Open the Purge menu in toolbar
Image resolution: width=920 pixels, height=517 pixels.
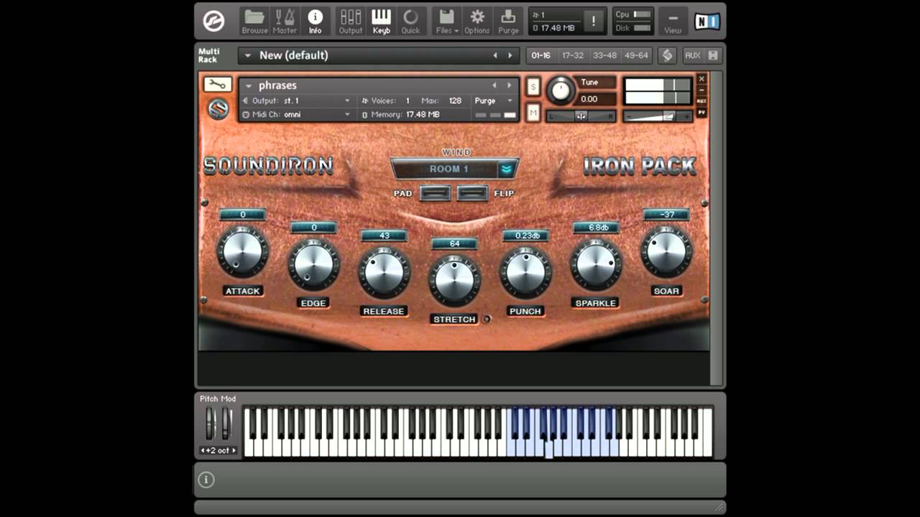[508, 22]
